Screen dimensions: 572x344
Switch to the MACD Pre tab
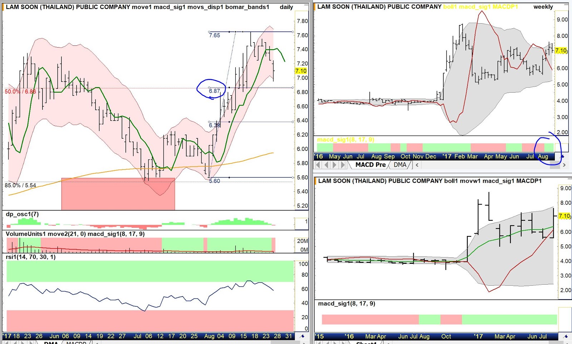pyautogui.click(x=370, y=165)
